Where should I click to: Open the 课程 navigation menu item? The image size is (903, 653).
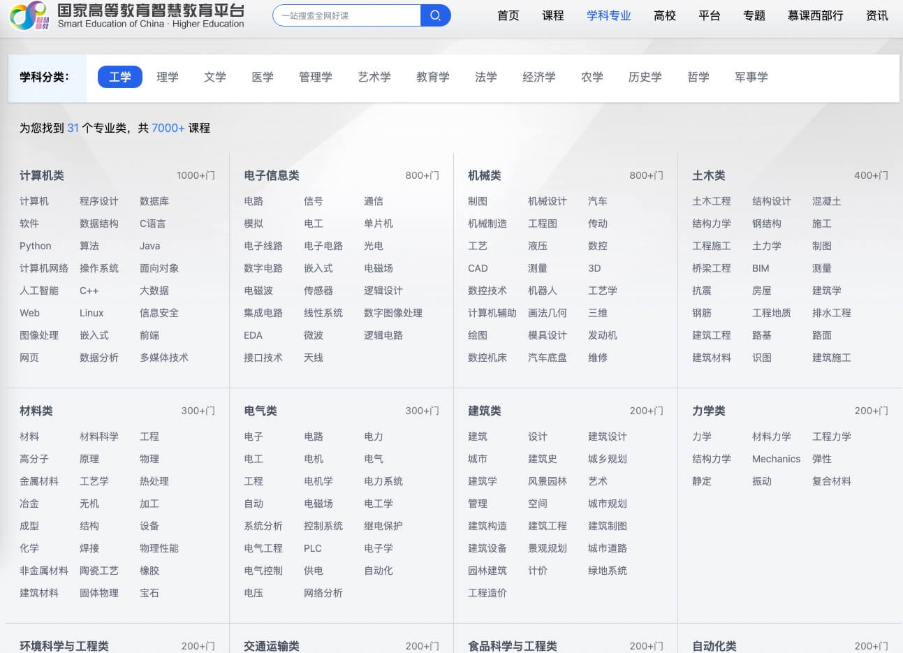[552, 15]
